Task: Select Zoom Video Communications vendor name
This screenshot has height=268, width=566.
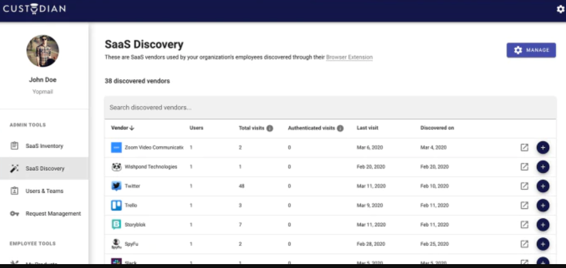Action: coord(154,148)
